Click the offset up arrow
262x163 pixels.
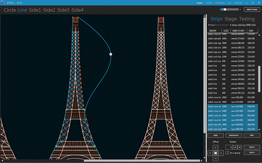(215, 147)
